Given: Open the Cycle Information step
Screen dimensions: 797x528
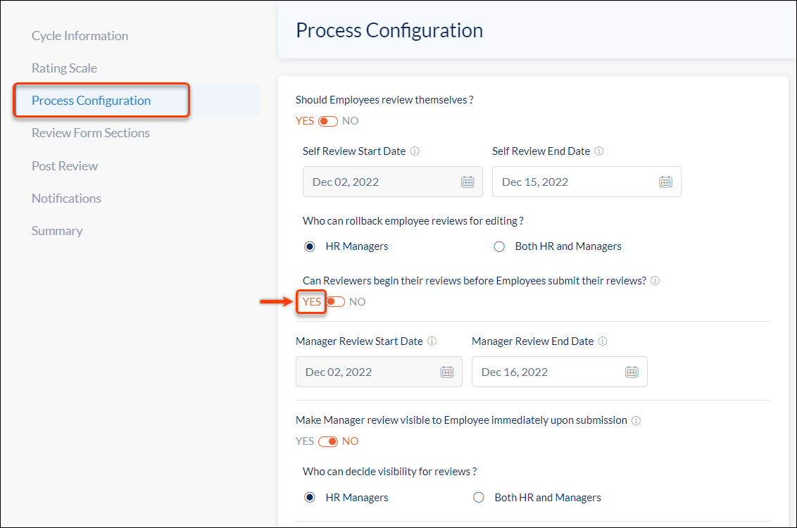Looking at the screenshot, I should tap(80, 36).
